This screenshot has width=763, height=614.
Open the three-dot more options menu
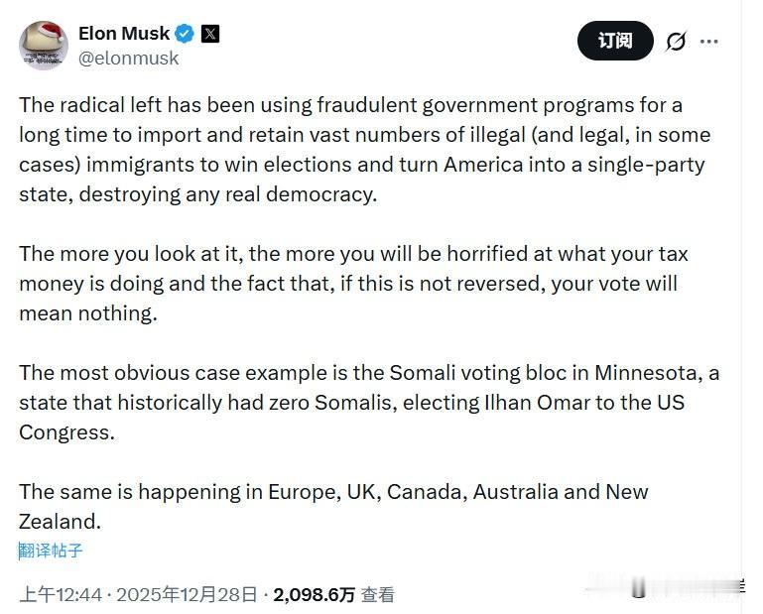(709, 42)
